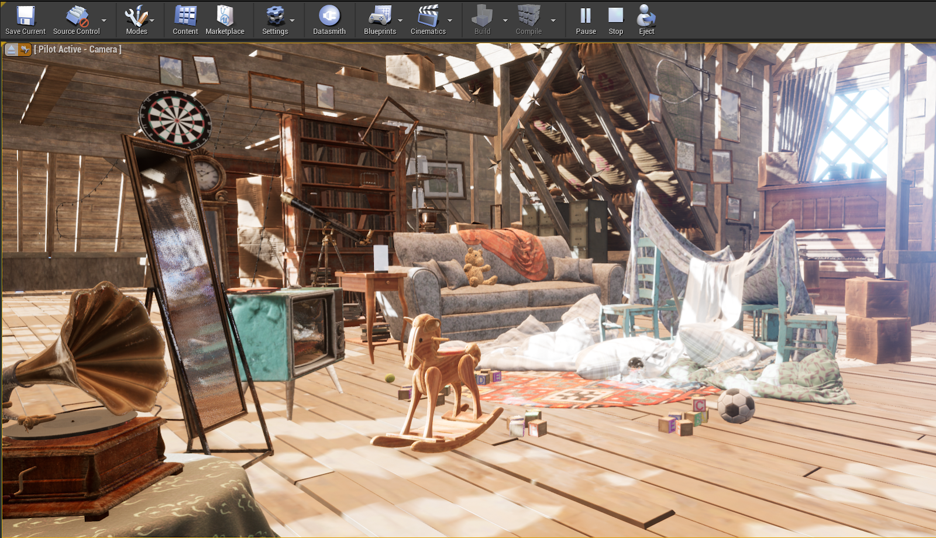The image size is (936, 538).
Task: Click the Pilot Active - Camera label
Action: click(x=78, y=50)
